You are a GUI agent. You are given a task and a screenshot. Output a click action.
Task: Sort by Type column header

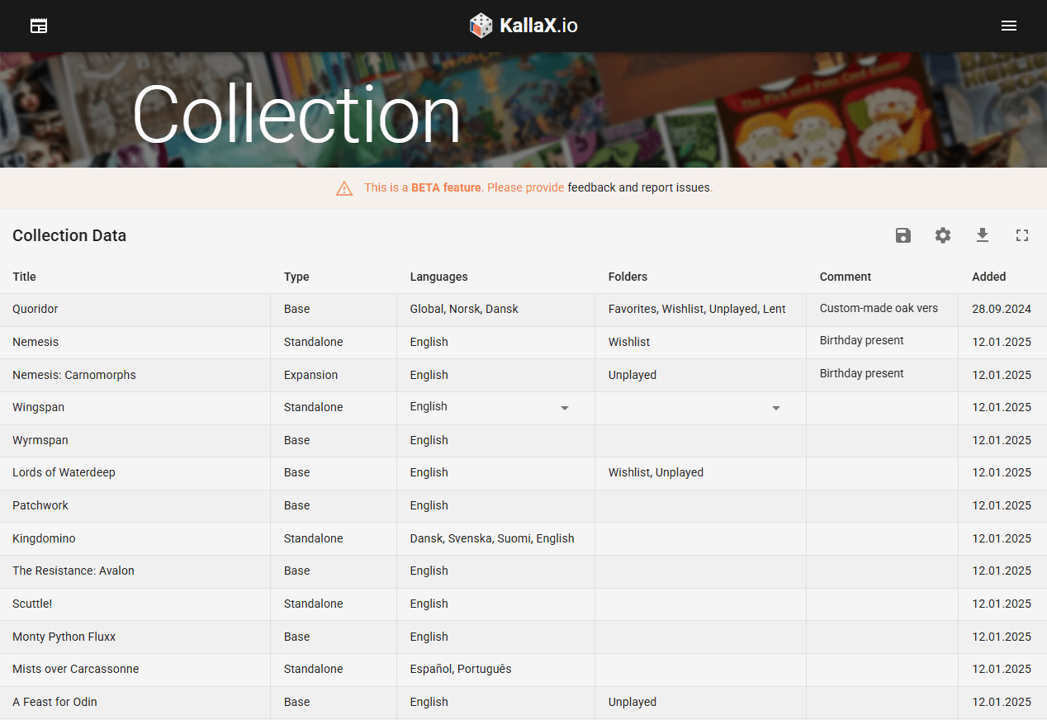click(x=296, y=277)
